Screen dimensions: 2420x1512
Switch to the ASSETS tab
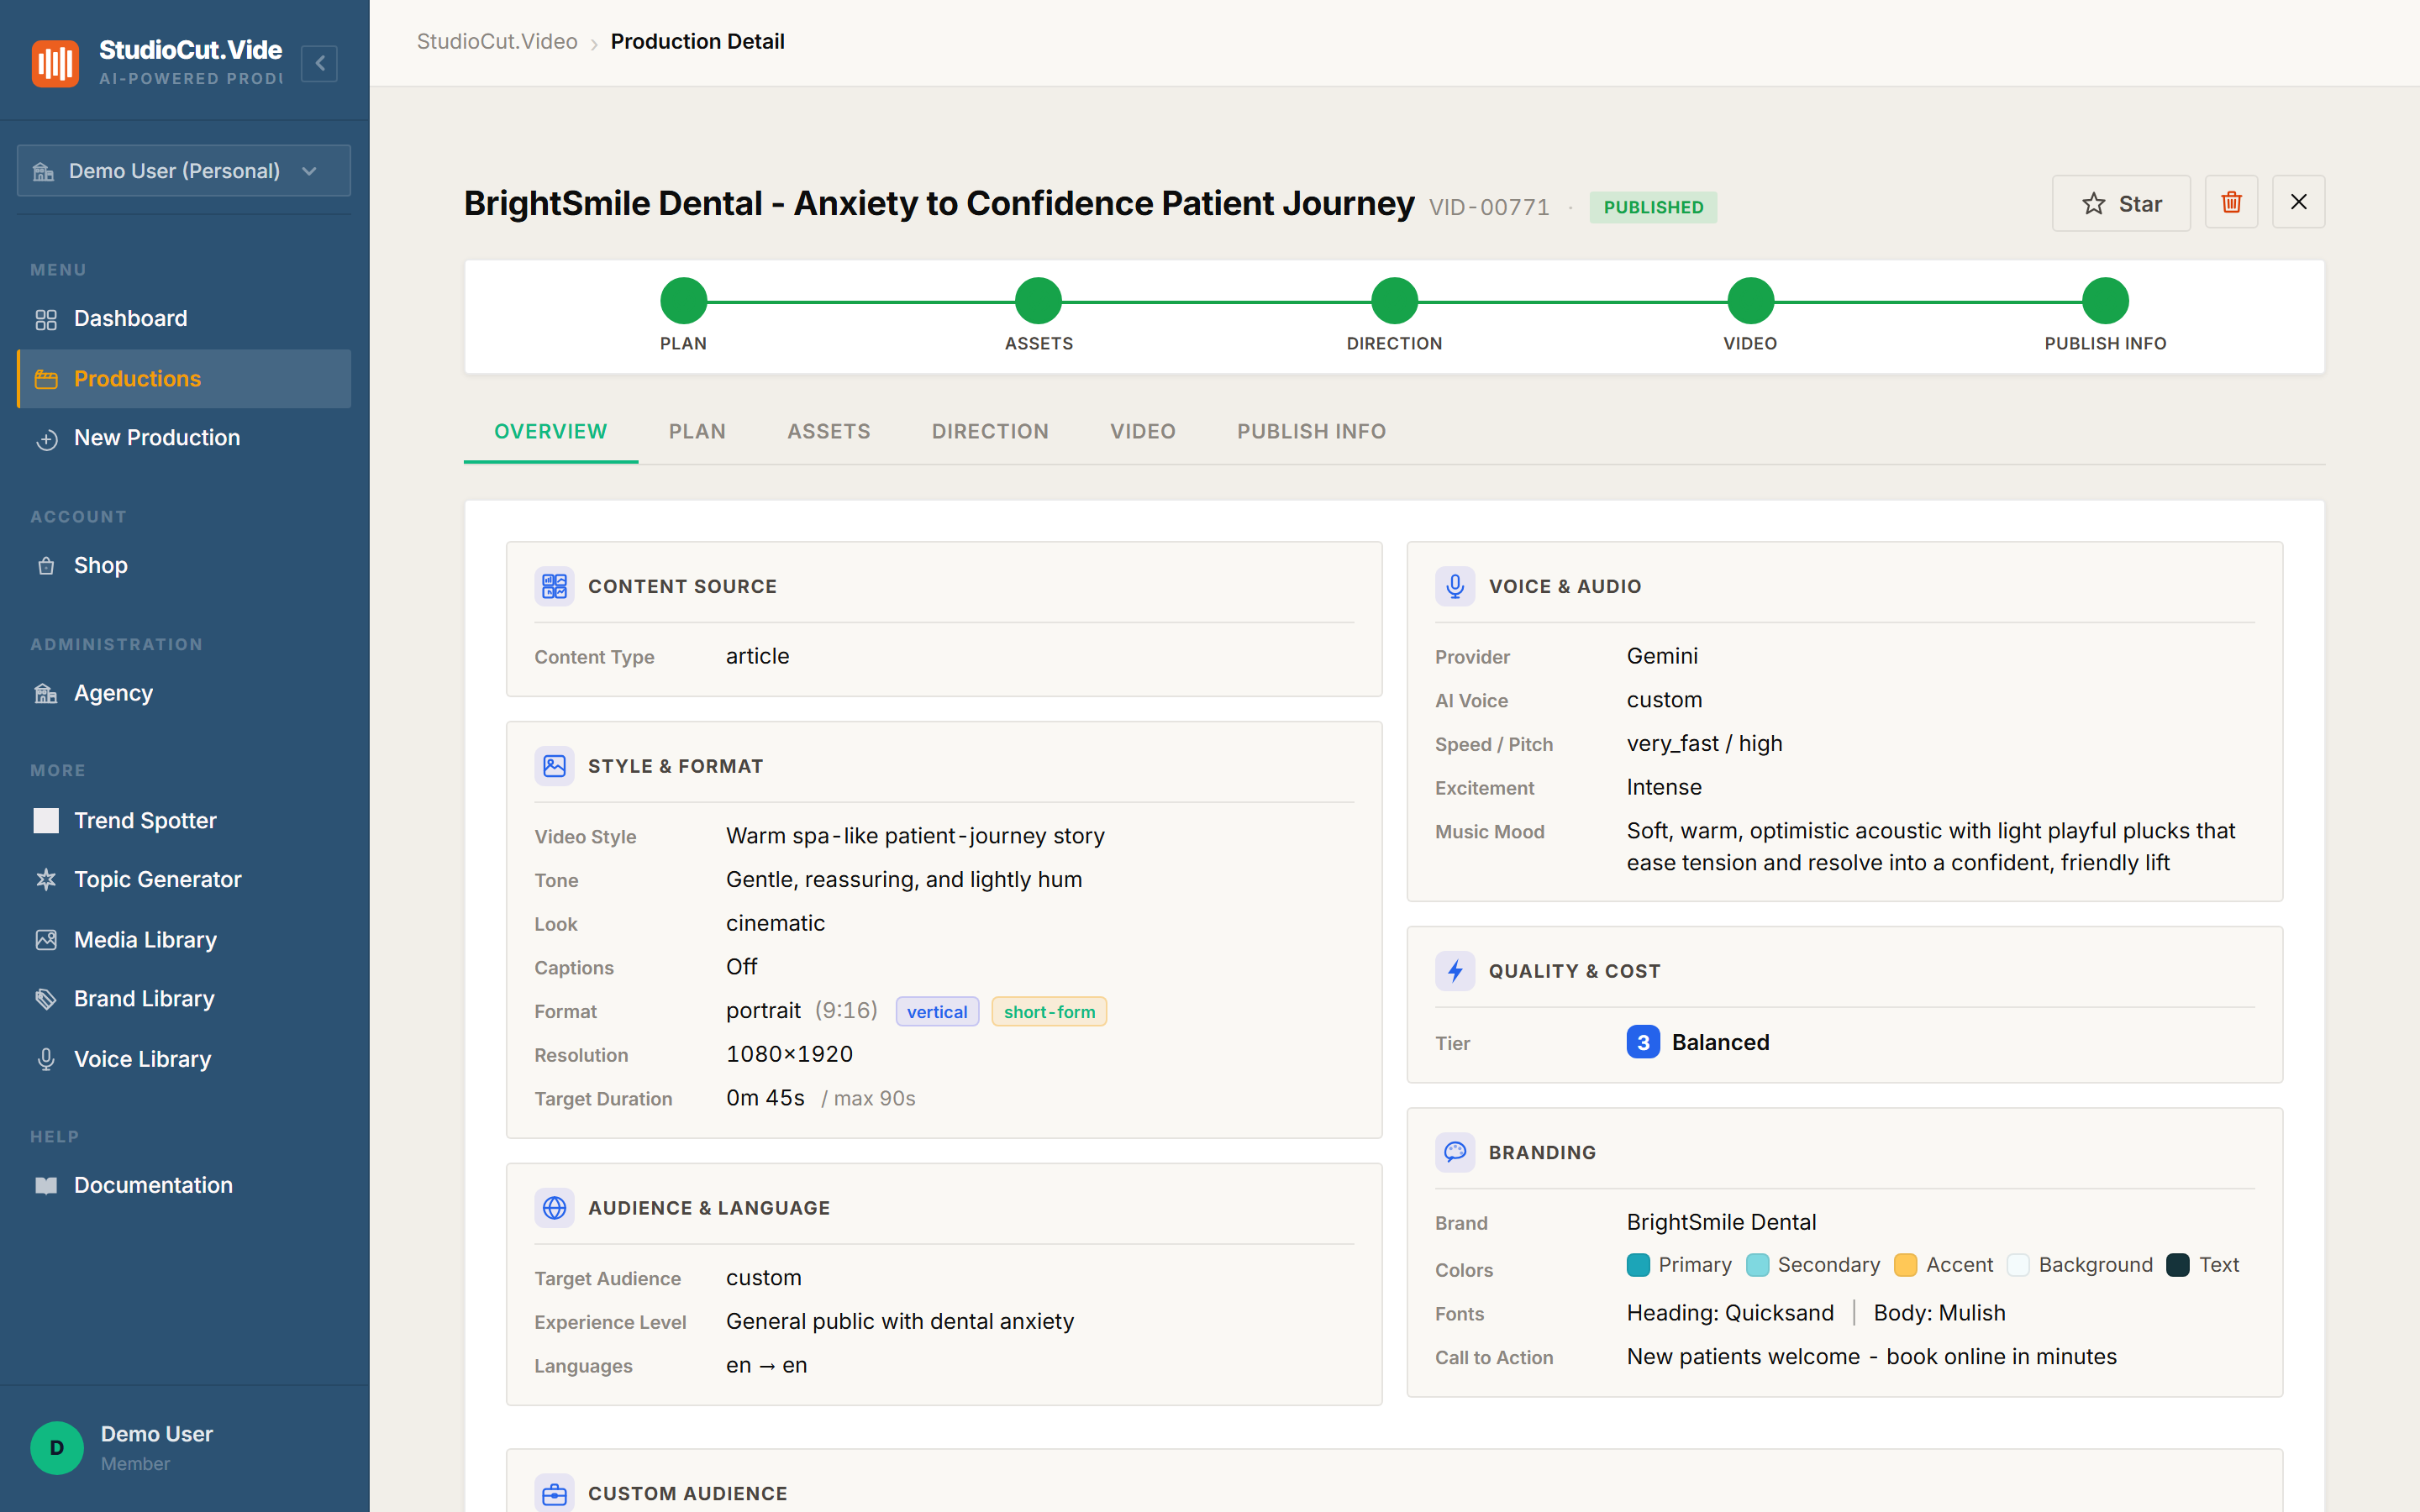tap(829, 432)
